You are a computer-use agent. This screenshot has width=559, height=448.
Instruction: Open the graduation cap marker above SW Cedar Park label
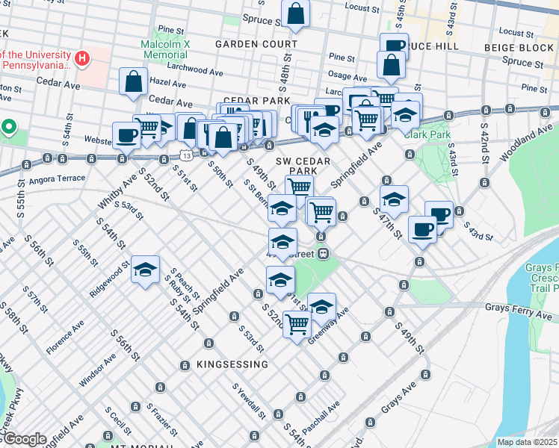coord(324,131)
